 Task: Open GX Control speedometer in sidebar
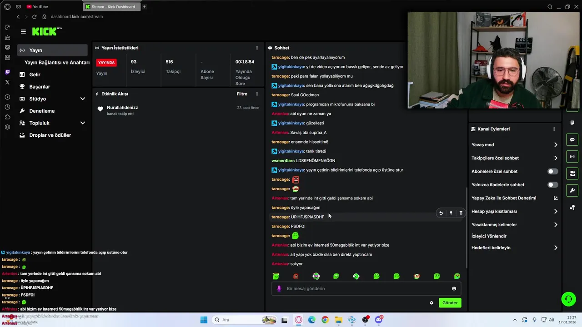[7, 27]
